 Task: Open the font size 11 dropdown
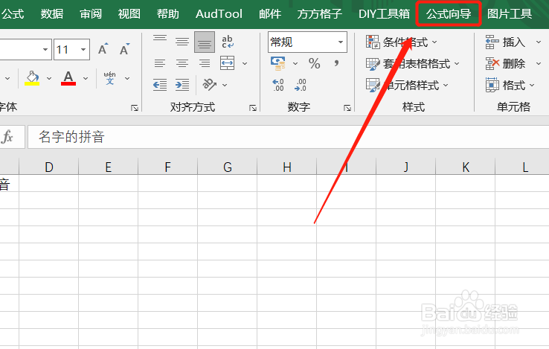83,49
